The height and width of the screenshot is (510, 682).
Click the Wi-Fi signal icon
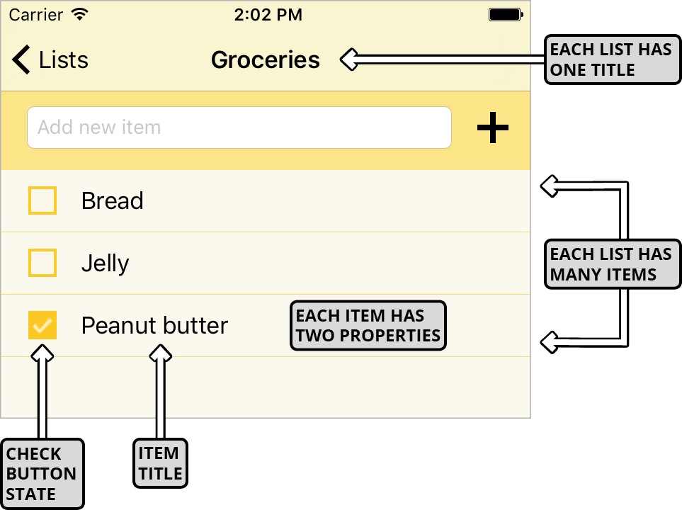click(x=80, y=14)
